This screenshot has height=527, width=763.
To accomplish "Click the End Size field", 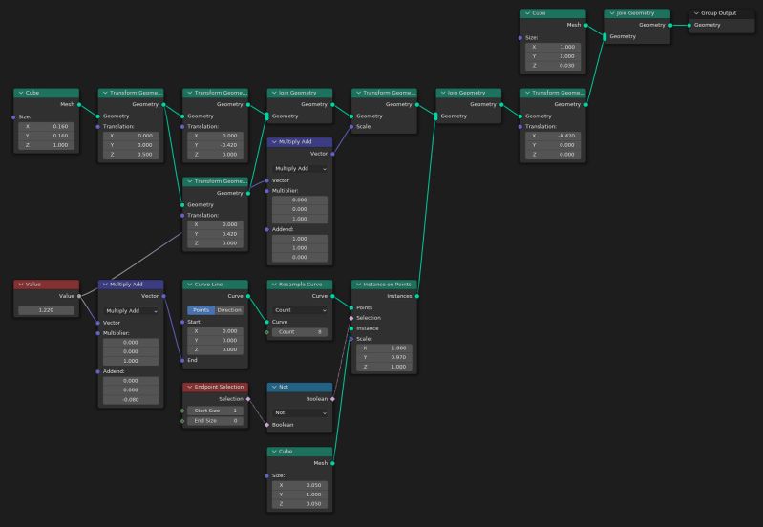I will tap(215, 421).
